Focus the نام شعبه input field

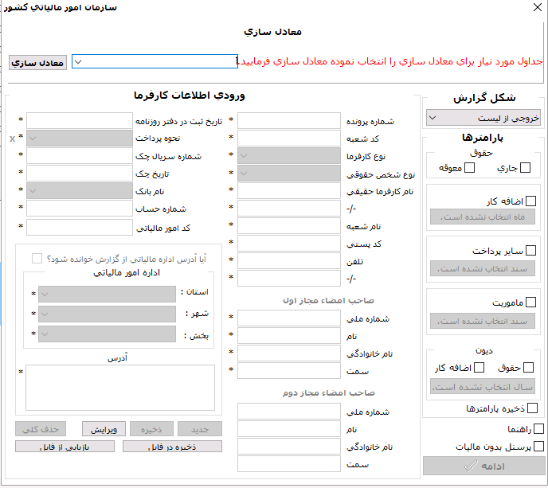(289, 225)
